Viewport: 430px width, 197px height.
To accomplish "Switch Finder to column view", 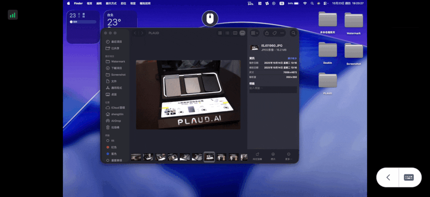I will (x=235, y=33).
